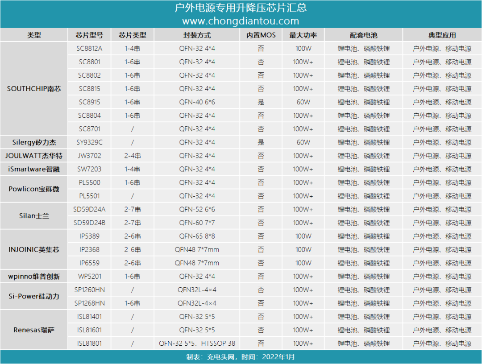Select chip model SP1260HN

[89, 290]
